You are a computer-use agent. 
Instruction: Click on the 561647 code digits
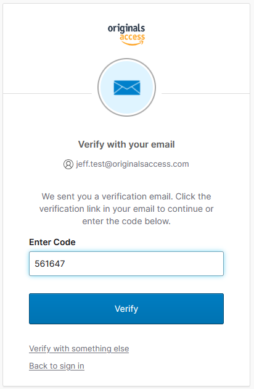(x=50, y=264)
